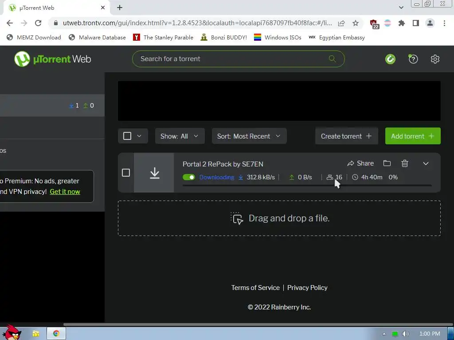Toggle the Downloading switch off
This screenshot has height=340, width=454.
[189, 177]
